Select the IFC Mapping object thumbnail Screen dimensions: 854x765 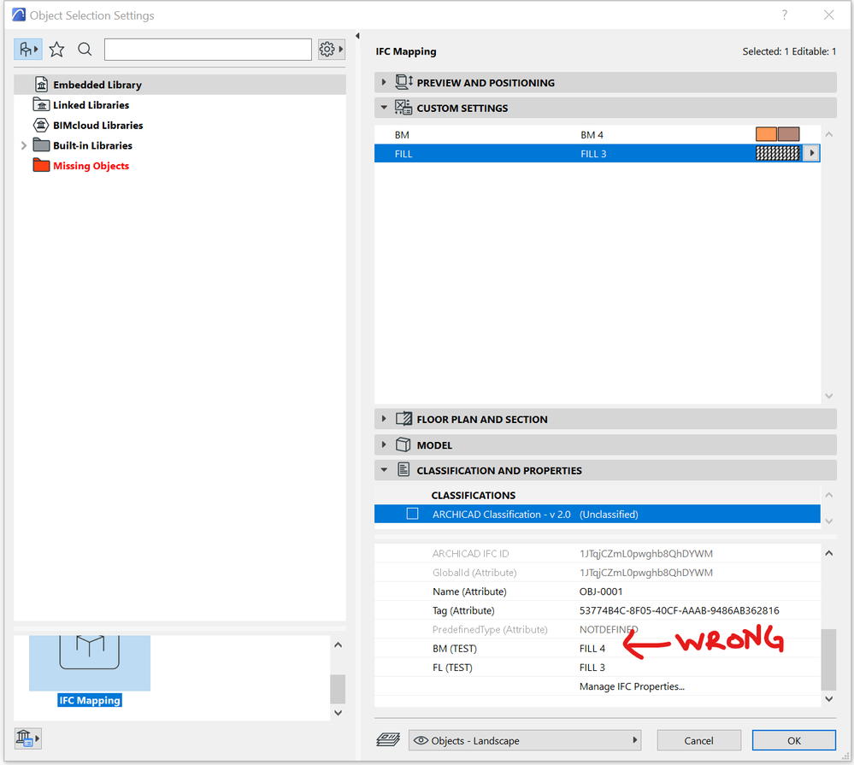(90, 662)
